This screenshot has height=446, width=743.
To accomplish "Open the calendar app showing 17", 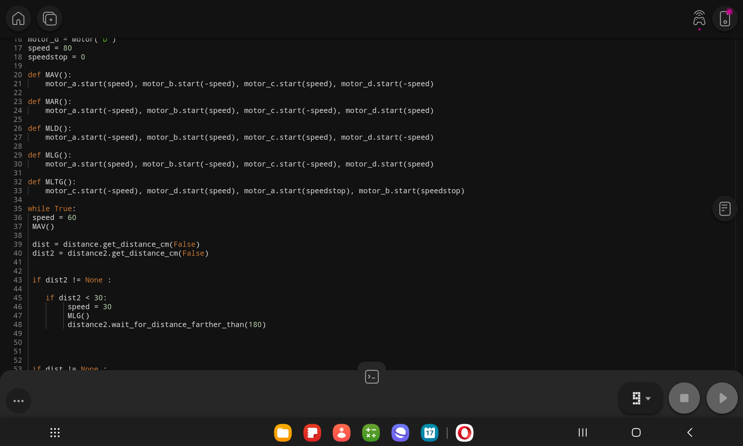I will point(429,433).
